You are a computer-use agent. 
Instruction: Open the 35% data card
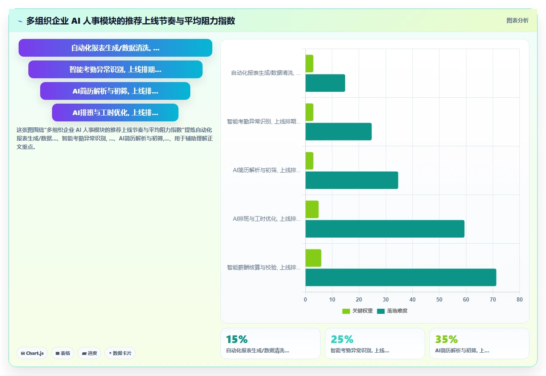[x=479, y=343]
